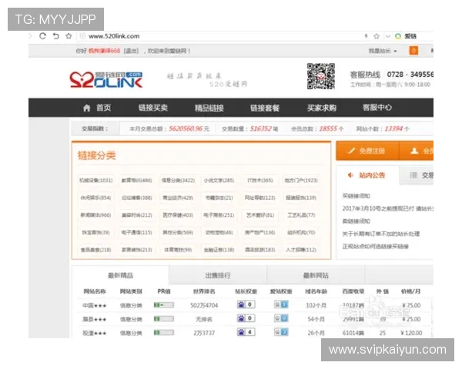Click the ¥120.00 price cell
The image size is (462, 369).
[x=411, y=333]
